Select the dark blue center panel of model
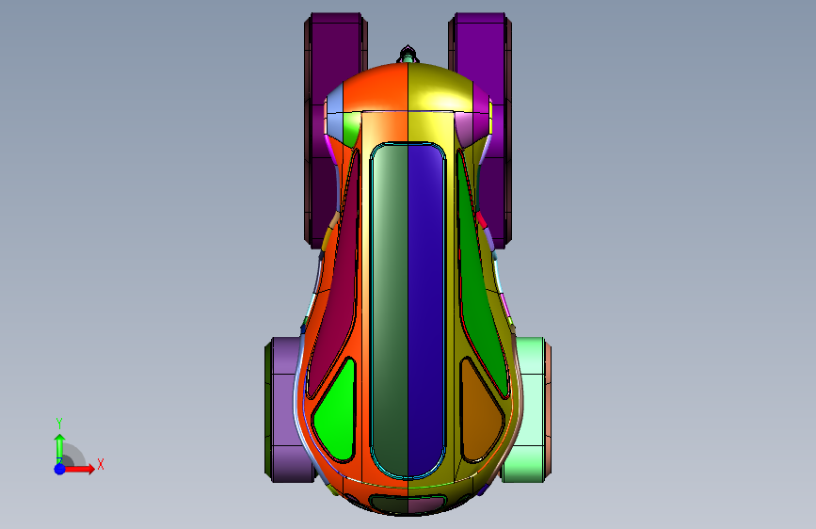816x529 pixels. [425, 310]
